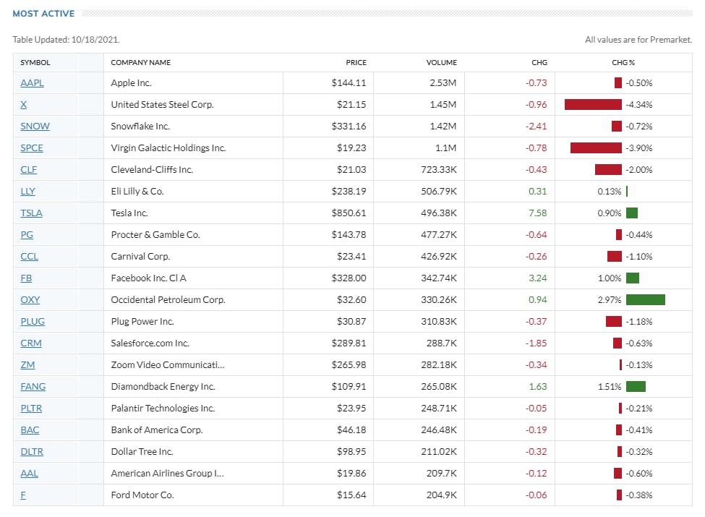
Task: Open the FANG symbol link
Action: tap(33, 386)
